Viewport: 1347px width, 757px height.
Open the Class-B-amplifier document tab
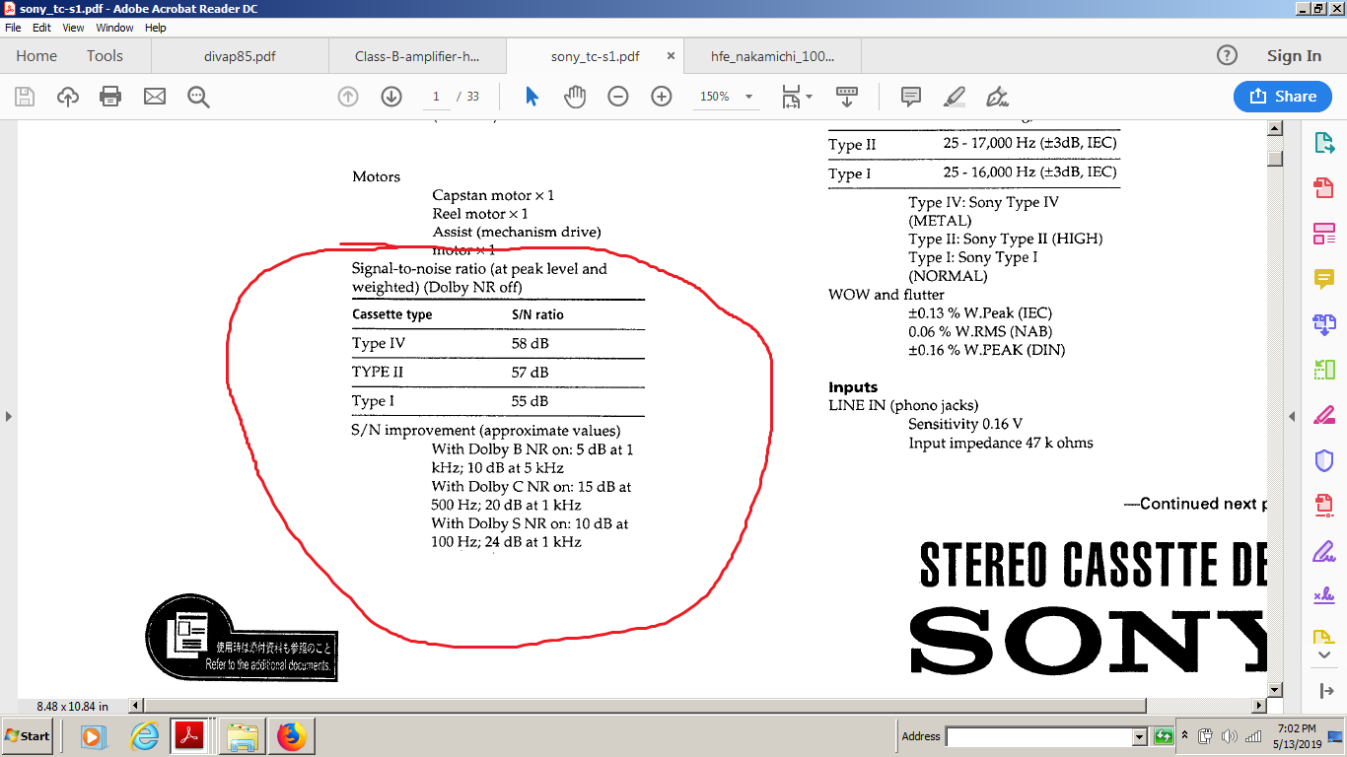(x=417, y=56)
